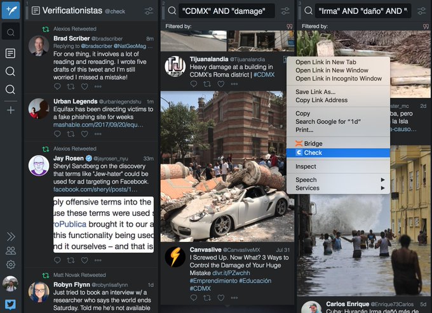
Task: Reply to Jay Rosen's tweet
Action: (57, 260)
